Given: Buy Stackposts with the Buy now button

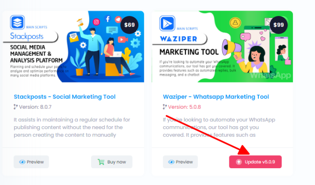Looking at the screenshot, I should tap(112, 162).
